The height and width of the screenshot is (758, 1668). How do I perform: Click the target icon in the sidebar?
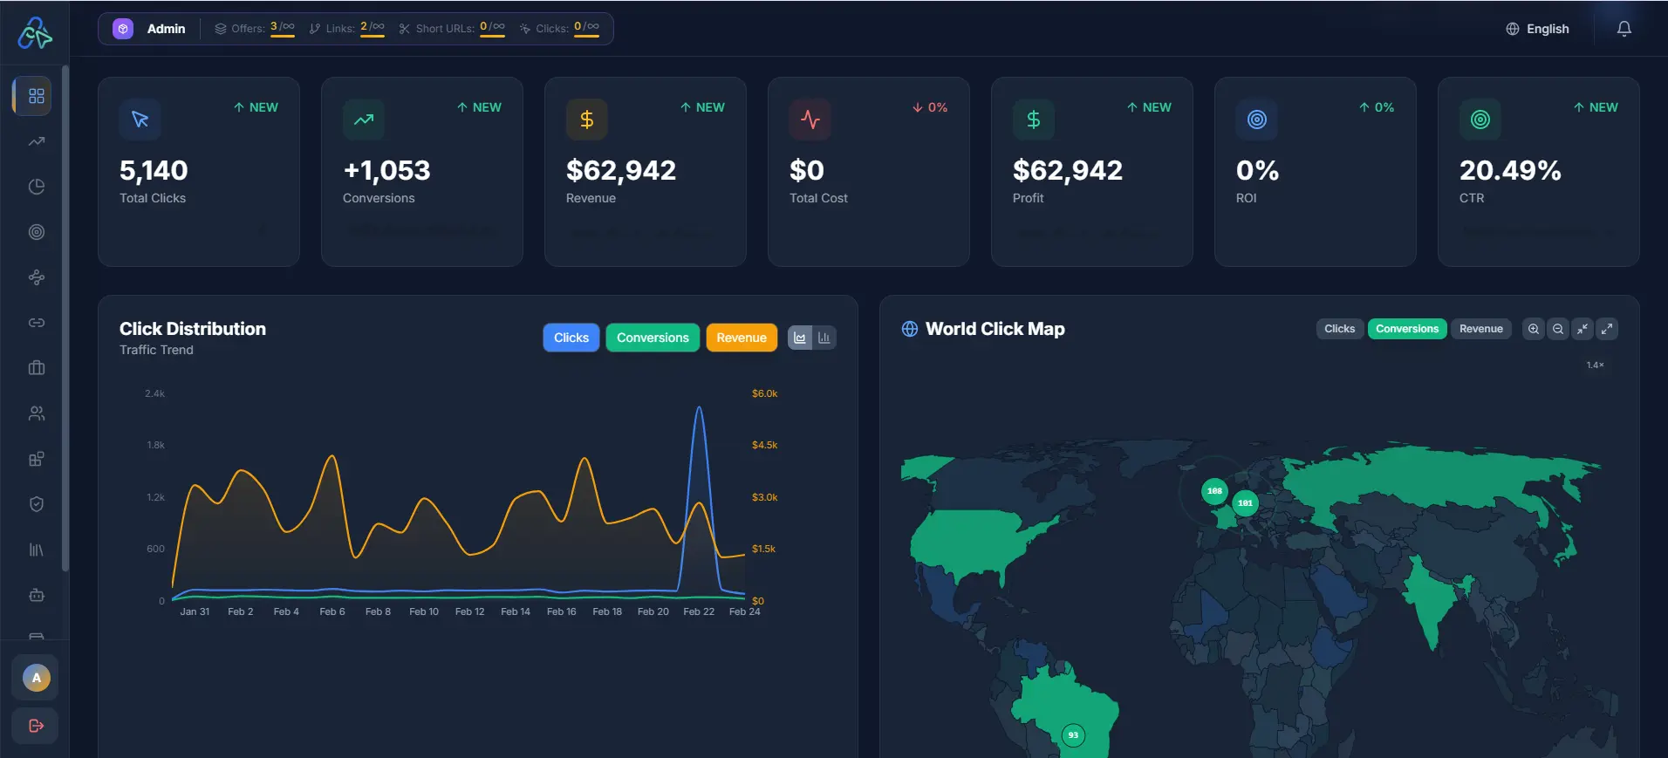[36, 232]
